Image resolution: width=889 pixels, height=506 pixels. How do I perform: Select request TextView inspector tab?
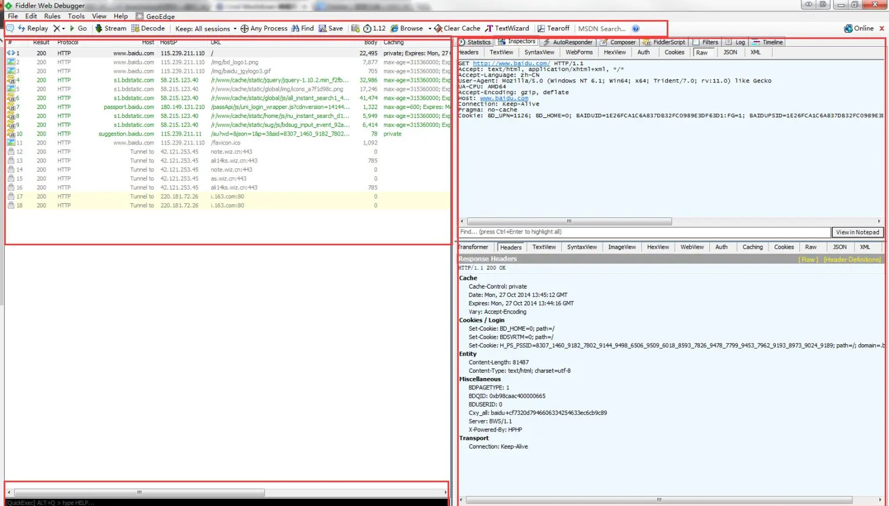pyautogui.click(x=501, y=52)
